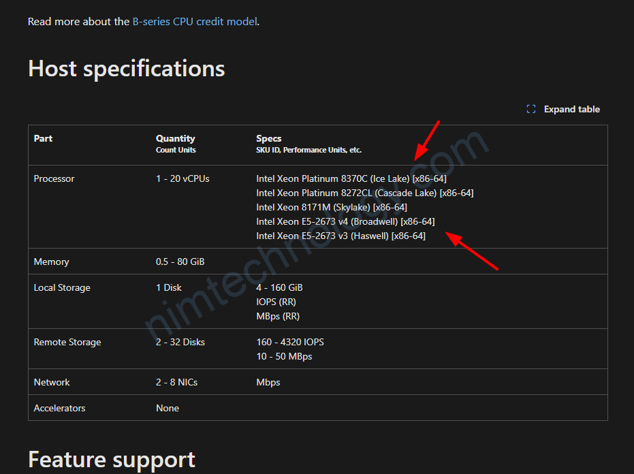Select the Specs column header
The height and width of the screenshot is (474, 634).
(268, 138)
